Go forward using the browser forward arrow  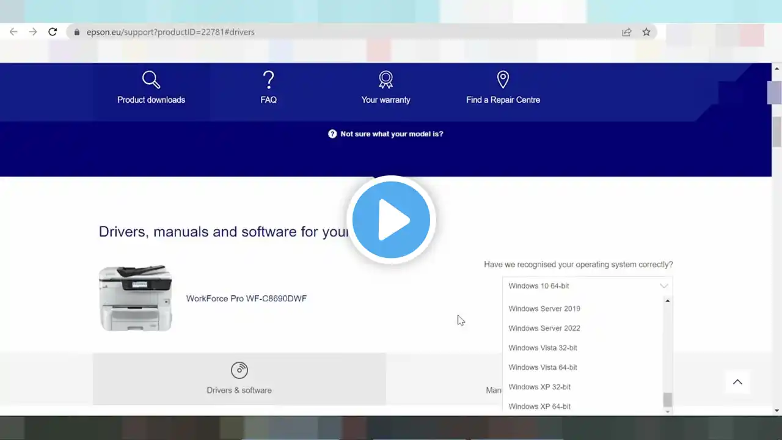pyautogui.click(x=33, y=32)
